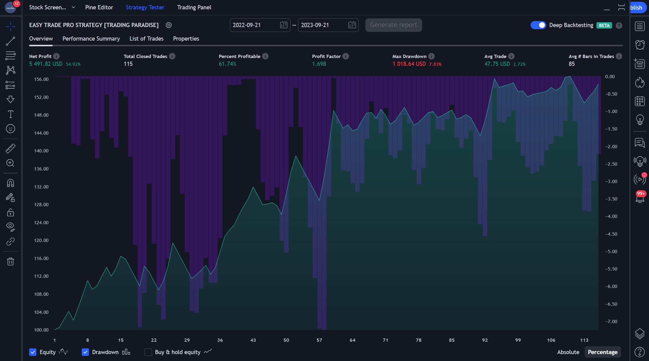Open the alerts clock icon

(x=640, y=45)
